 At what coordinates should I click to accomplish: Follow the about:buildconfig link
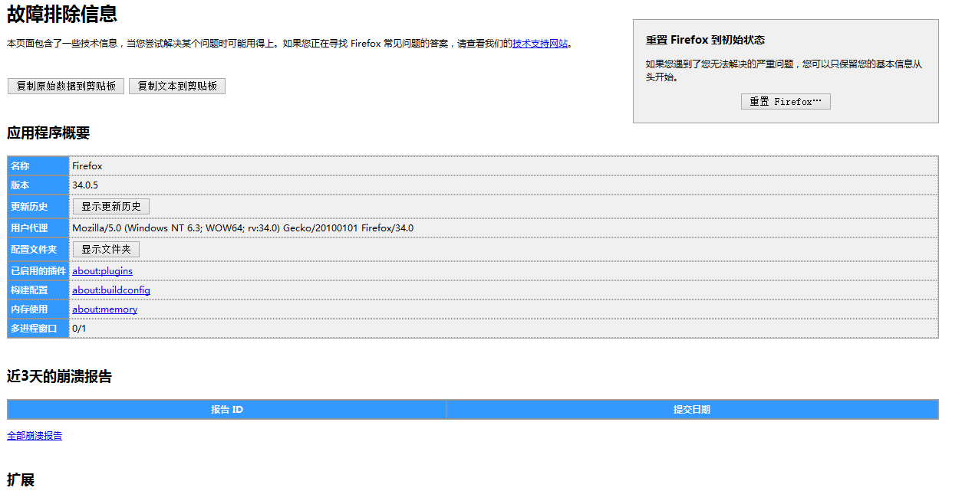tap(111, 290)
